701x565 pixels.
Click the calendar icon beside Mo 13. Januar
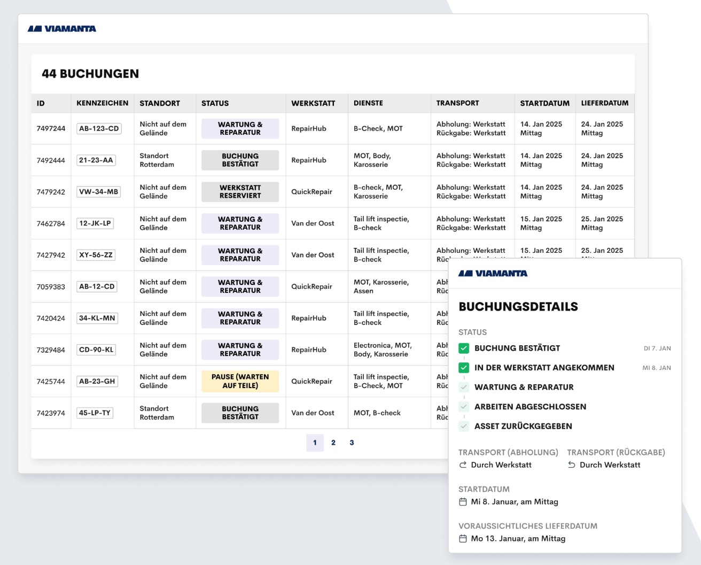click(x=463, y=539)
